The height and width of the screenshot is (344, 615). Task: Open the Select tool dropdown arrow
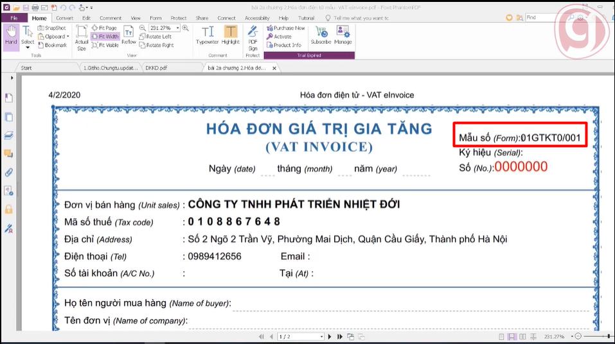coord(28,47)
